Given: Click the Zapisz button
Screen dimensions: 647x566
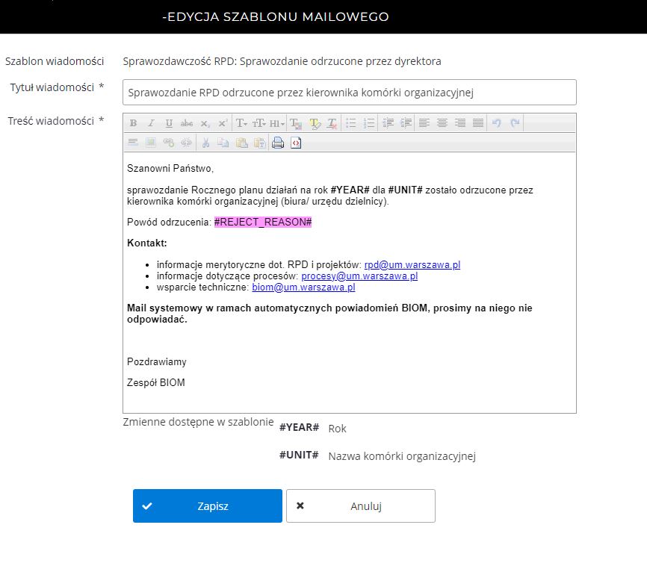Looking at the screenshot, I should pos(208,506).
